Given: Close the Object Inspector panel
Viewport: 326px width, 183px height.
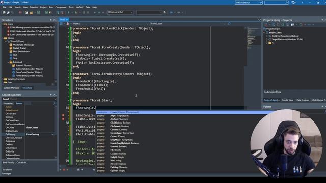Looking at the screenshot, I should (55, 95).
